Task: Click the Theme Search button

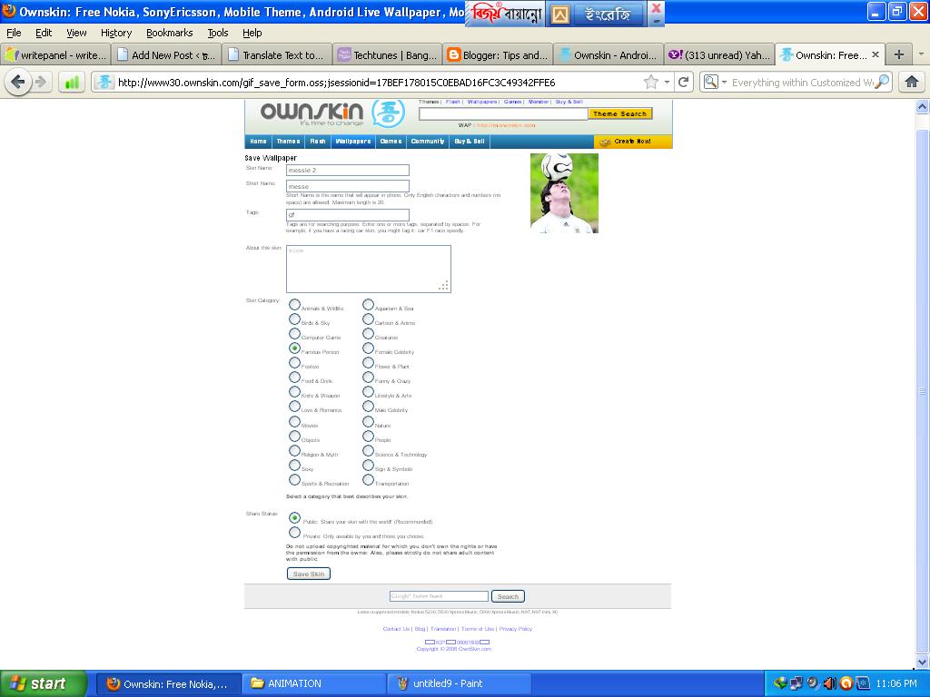Action: click(x=619, y=113)
